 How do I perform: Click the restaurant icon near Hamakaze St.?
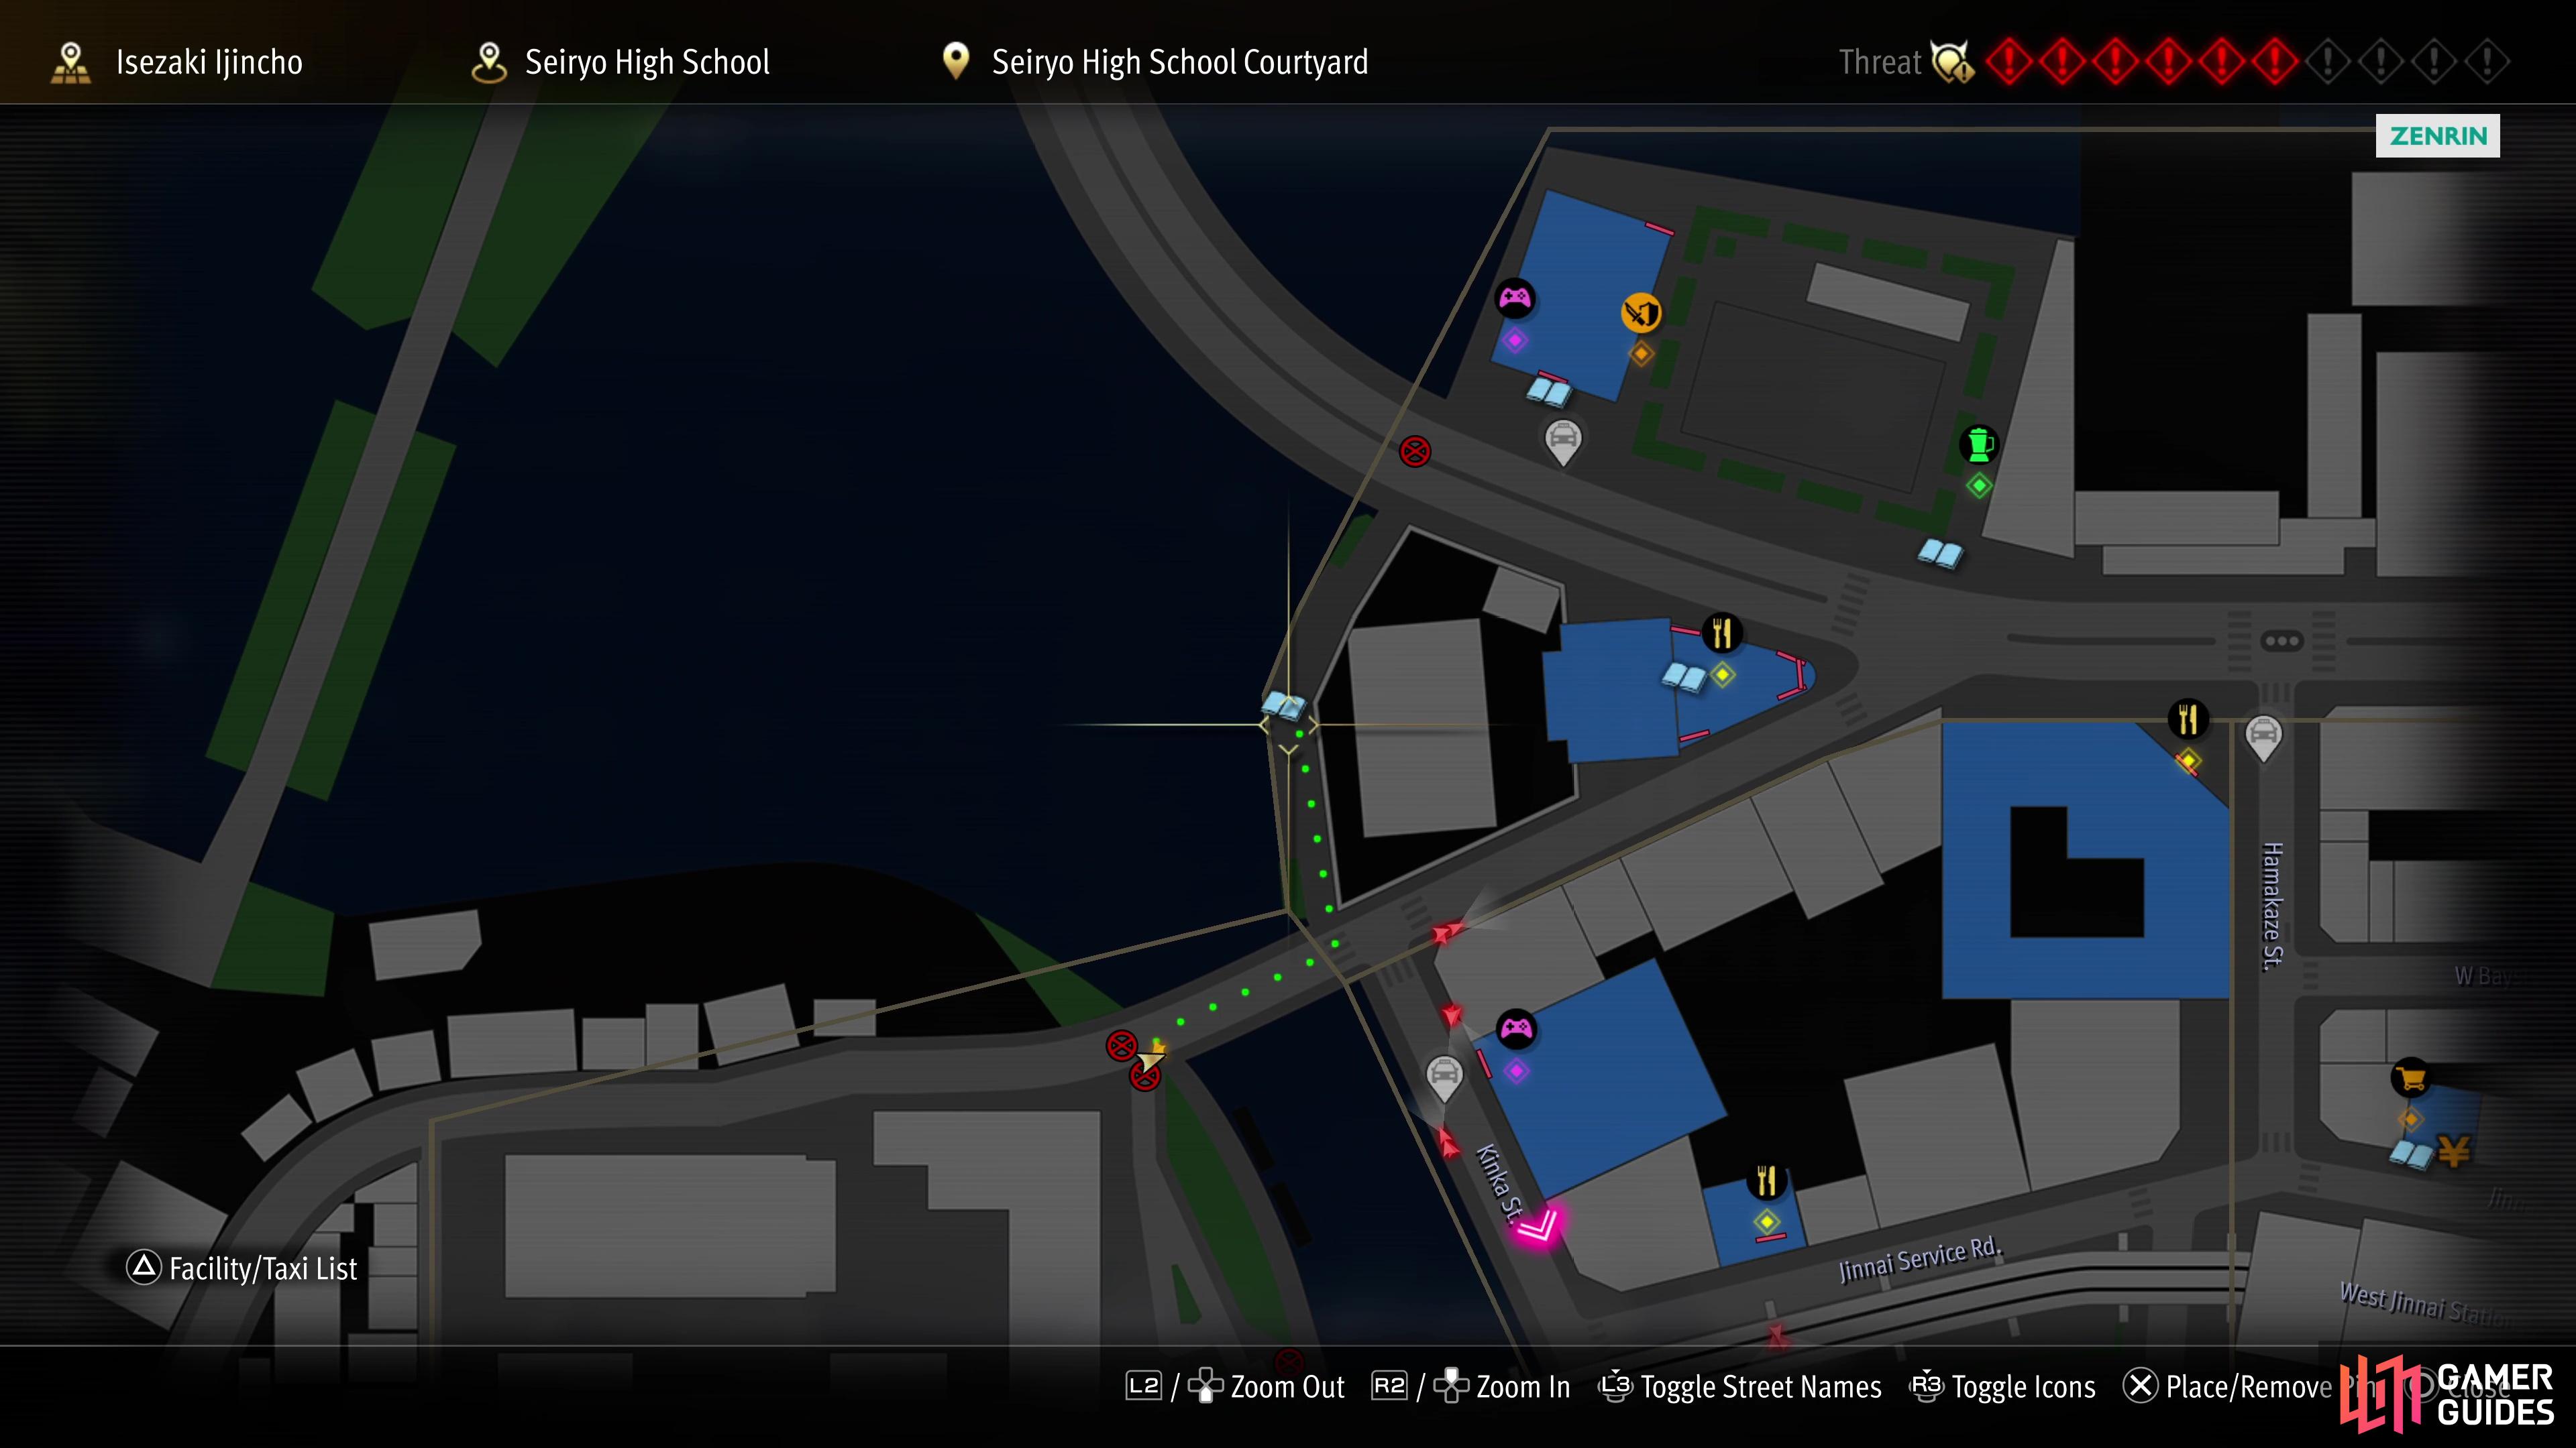(2188, 719)
